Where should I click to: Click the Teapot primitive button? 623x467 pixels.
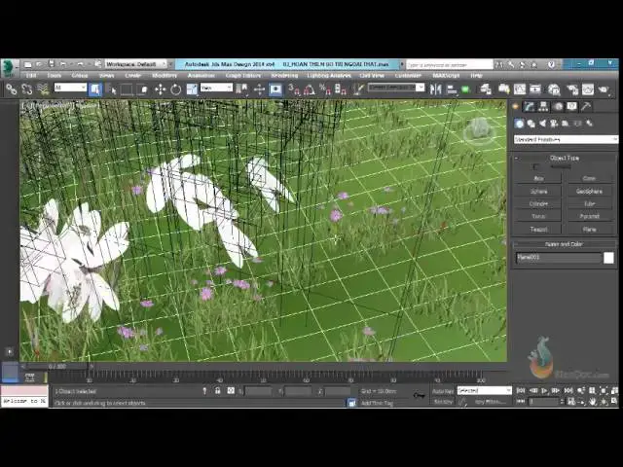[538, 230]
